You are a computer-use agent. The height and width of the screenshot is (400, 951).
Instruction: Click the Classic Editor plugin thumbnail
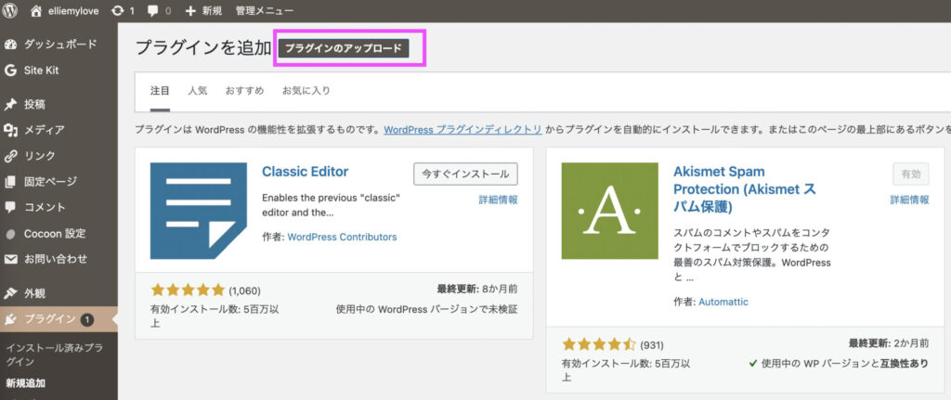(x=199, y=211)
